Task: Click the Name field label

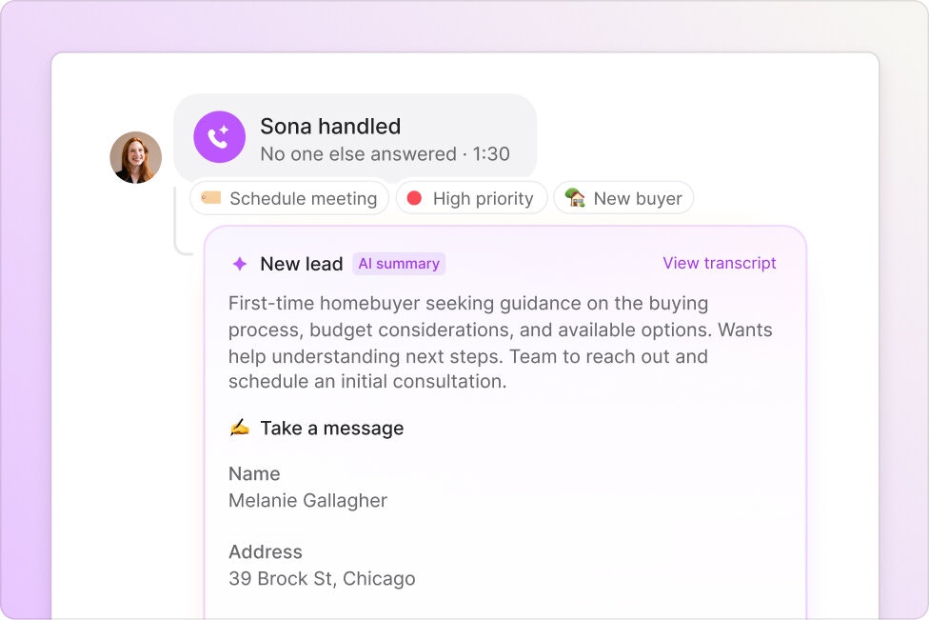Action: tap(254, 473)
